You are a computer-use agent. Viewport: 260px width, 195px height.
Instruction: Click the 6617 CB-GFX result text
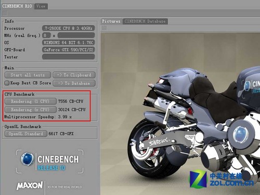pos(61,134)
